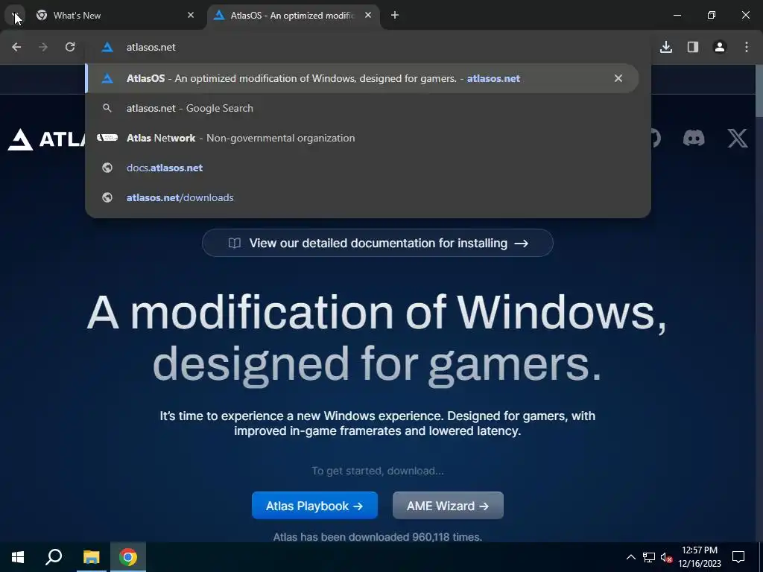Click the Atlas Playbook download button

click(x=314, y=506)
